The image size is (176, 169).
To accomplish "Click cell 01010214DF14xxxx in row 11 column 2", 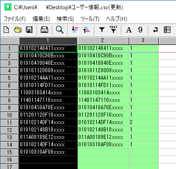I will pyautogui.click(x=103, y=123).
